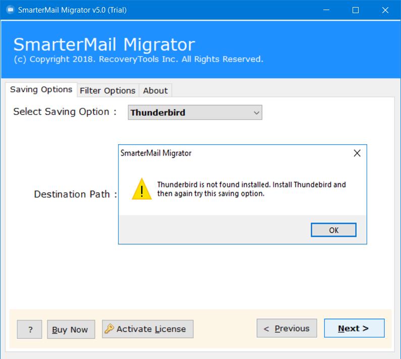Go back with the Previous button
Viewport: 401px width, 359px height.
point(287,328)
